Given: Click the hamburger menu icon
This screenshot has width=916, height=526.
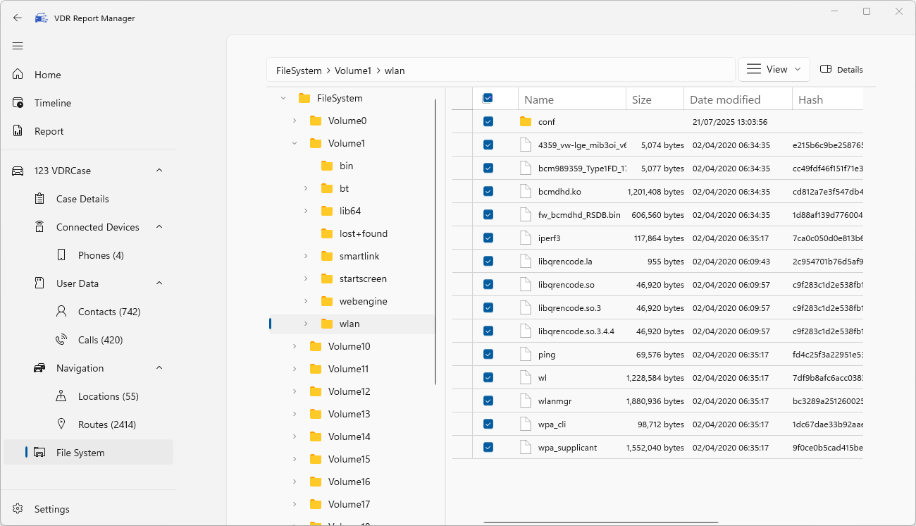Looking at the screenshot, I should [18, 46].
